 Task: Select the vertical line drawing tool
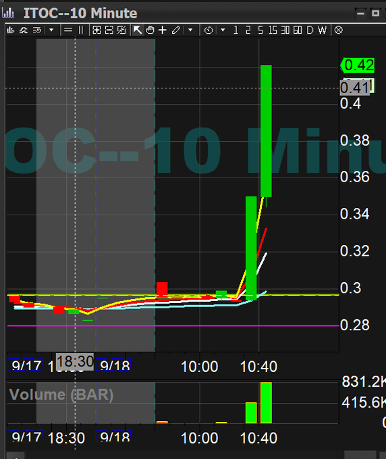pyautogui.click(x=81, y=30)
